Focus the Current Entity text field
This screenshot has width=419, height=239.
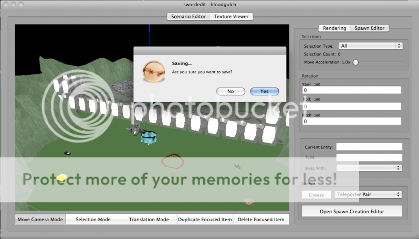[369, 147]
